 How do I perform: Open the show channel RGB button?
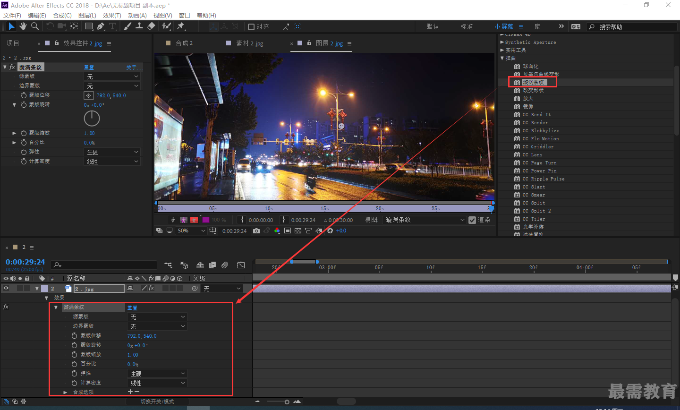point(277,231)
